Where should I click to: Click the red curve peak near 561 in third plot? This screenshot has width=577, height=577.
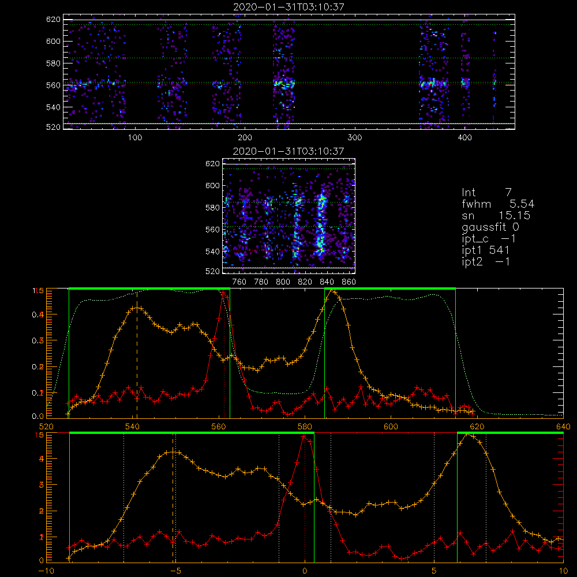tap(224, 293)
